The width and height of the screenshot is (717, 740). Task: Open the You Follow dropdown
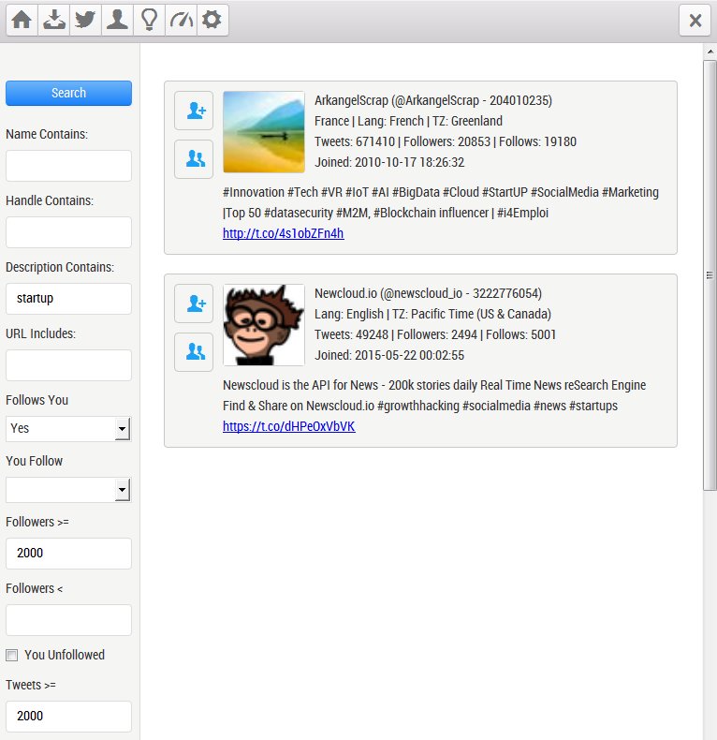pos(68,490)
